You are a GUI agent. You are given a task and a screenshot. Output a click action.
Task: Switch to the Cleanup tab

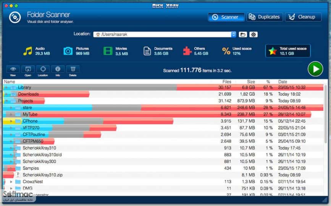pos(303,17)
